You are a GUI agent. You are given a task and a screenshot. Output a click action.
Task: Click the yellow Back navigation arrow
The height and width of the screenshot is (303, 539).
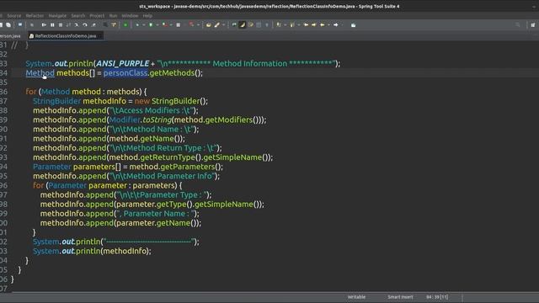coord(322,24)
